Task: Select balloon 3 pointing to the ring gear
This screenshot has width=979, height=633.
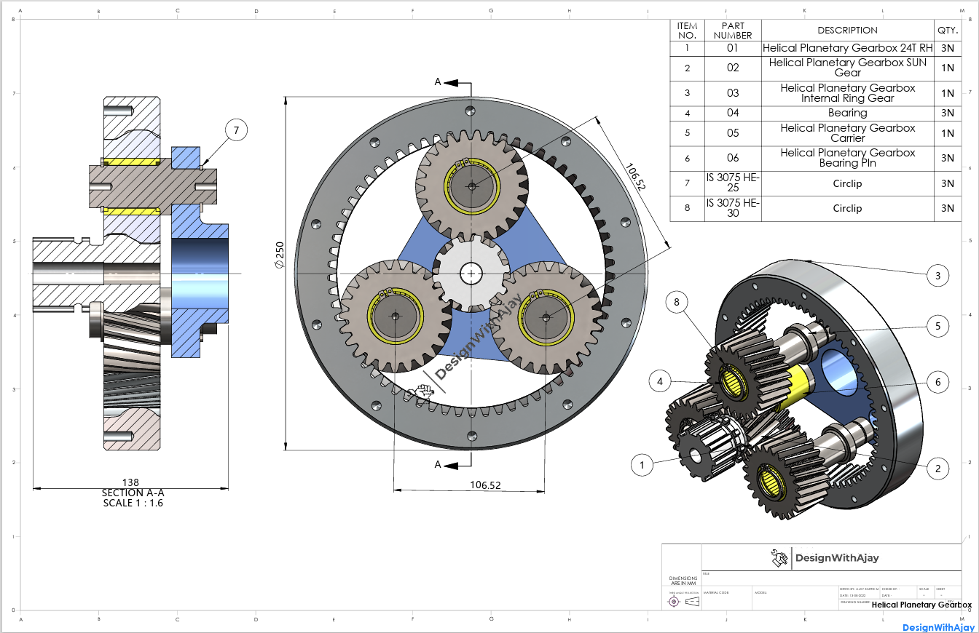Action: (x=938, y=275)
